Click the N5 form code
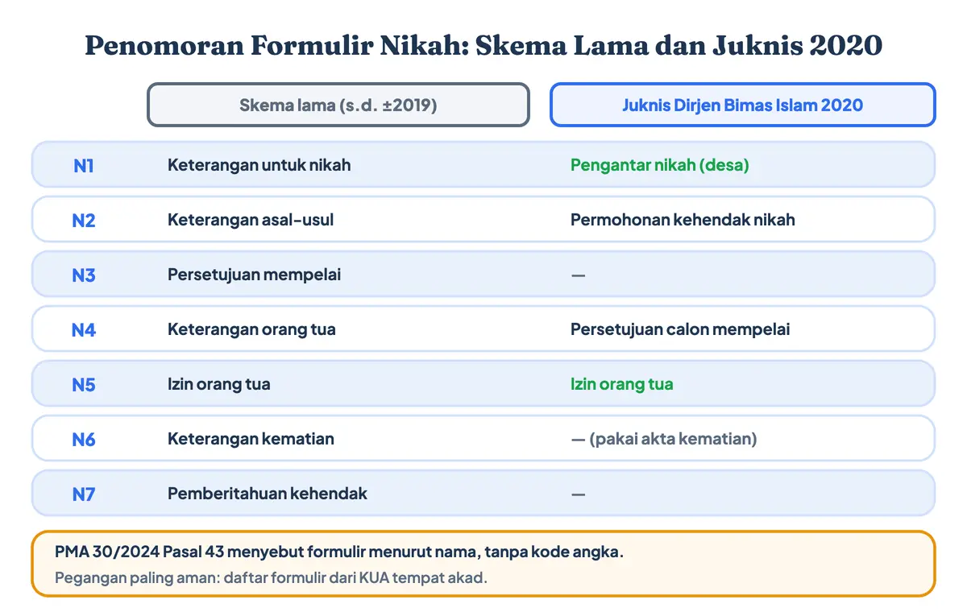The image size is (967, 612). point(84,385)
